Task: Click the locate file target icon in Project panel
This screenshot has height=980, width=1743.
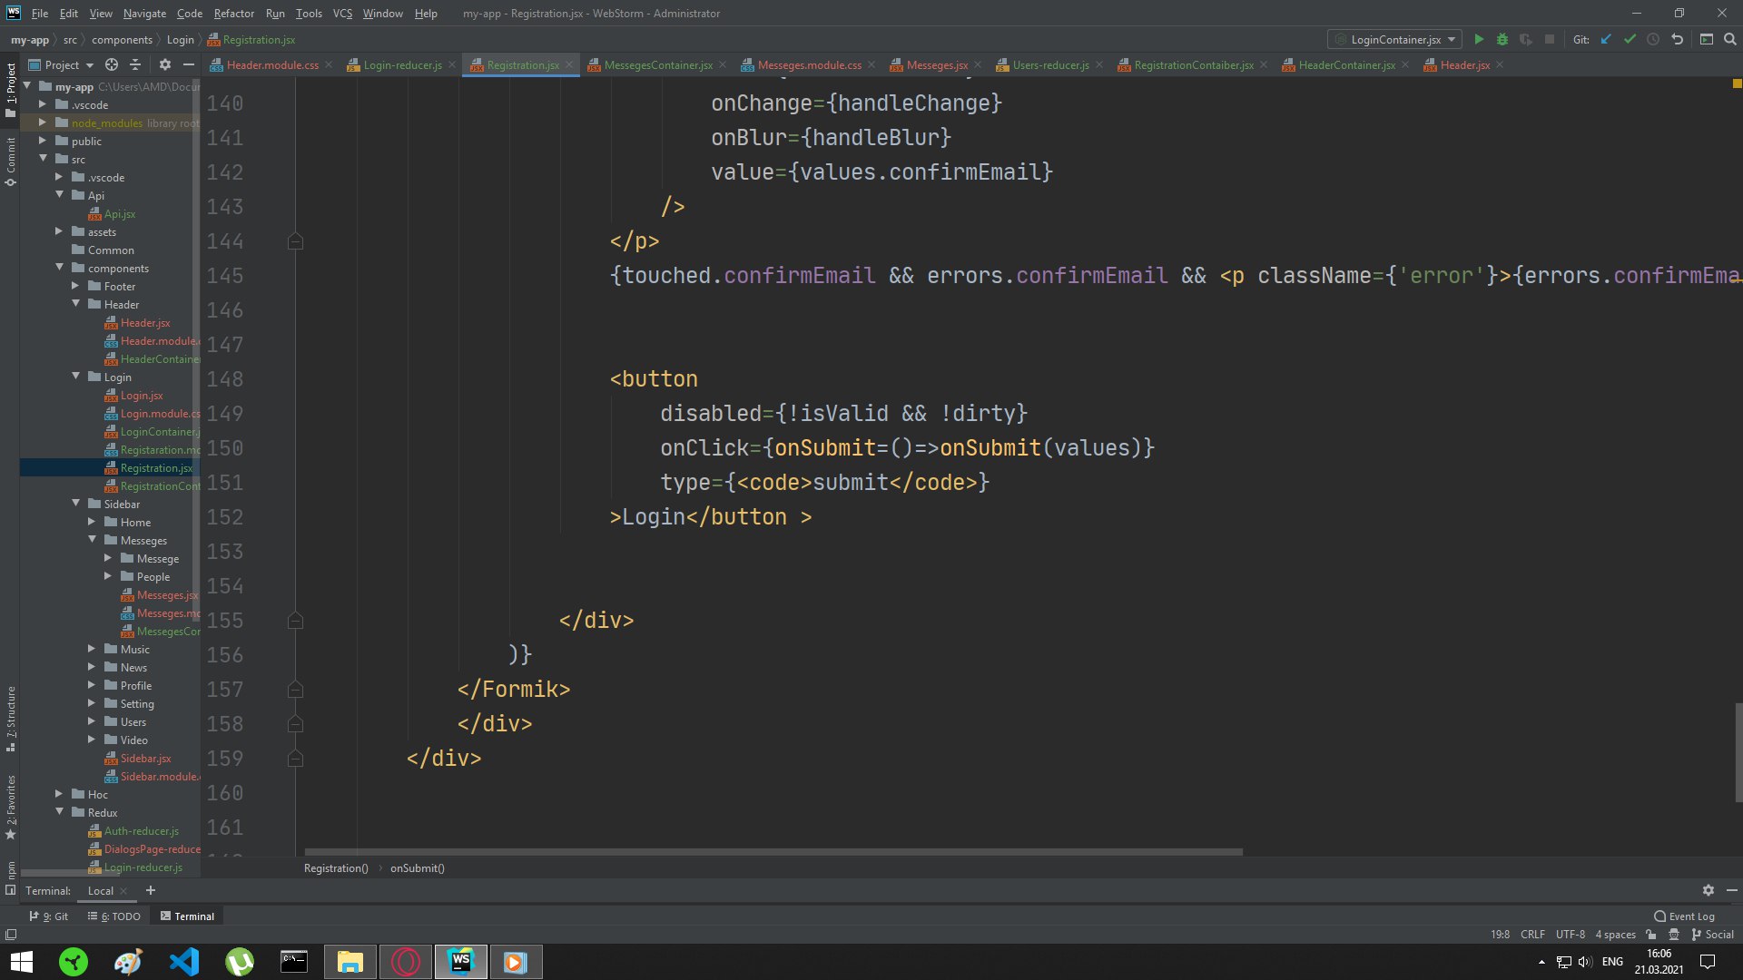Action: (112, 64)
